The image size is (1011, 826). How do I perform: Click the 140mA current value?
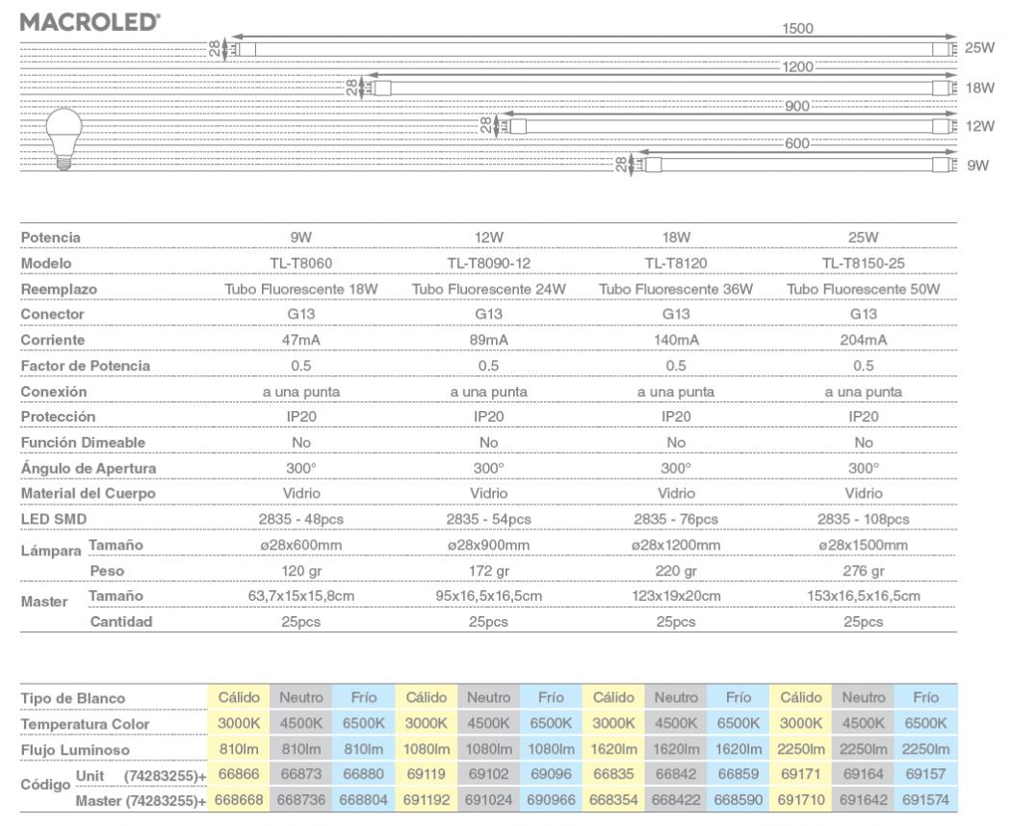(x=676, y=340)
